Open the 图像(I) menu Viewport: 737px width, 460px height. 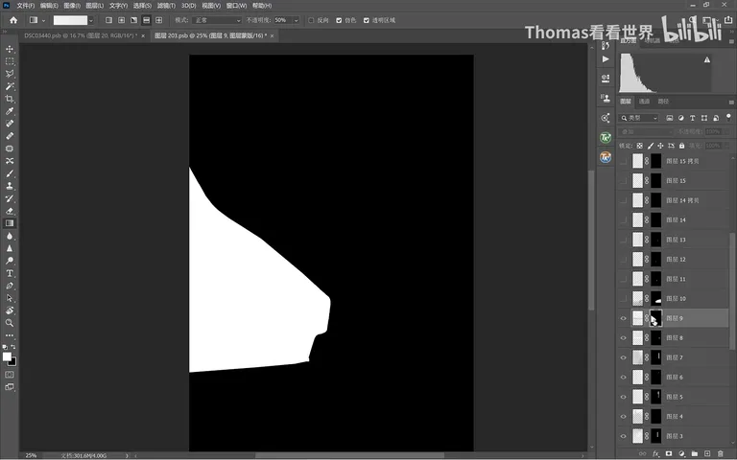pos(72,6)
